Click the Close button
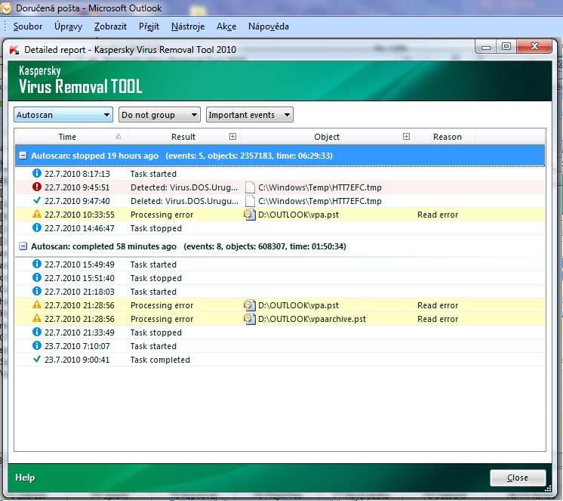Viewport: 563px width, 501px height. coord(518,478)
